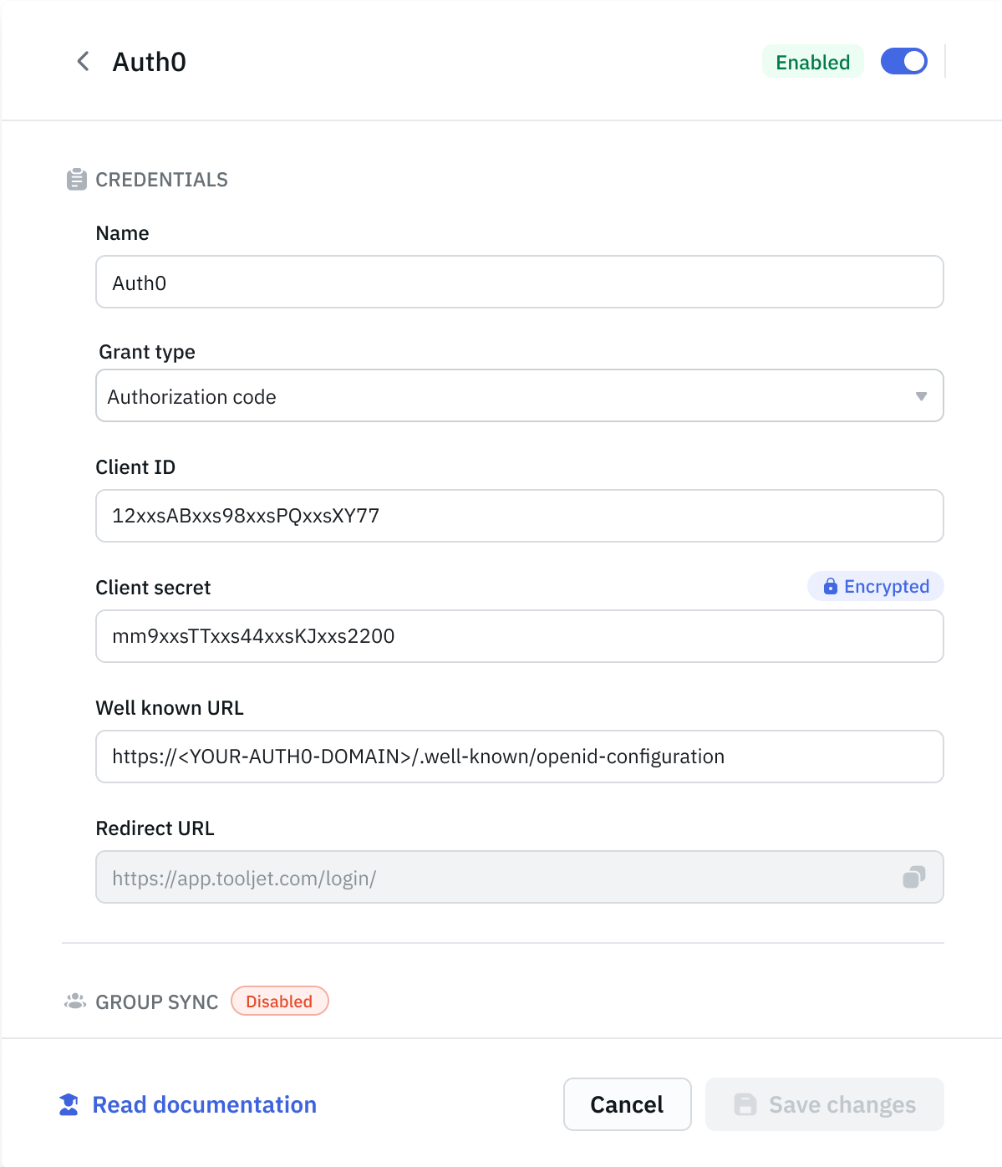1002x1167 pixels.
Task: Disable the Auth0 SSO toggle switch
Action: pyautogui.click(x=903, y=61)
